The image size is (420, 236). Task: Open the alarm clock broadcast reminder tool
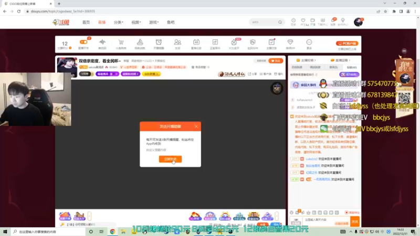coord(159,42)
